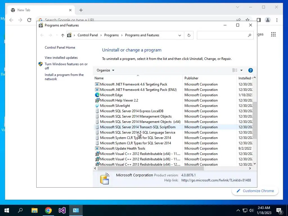The width and height of the screenshot is (288, 216).
Task: Open the recent locations dropdown arrow
Action: click(57, 35)
